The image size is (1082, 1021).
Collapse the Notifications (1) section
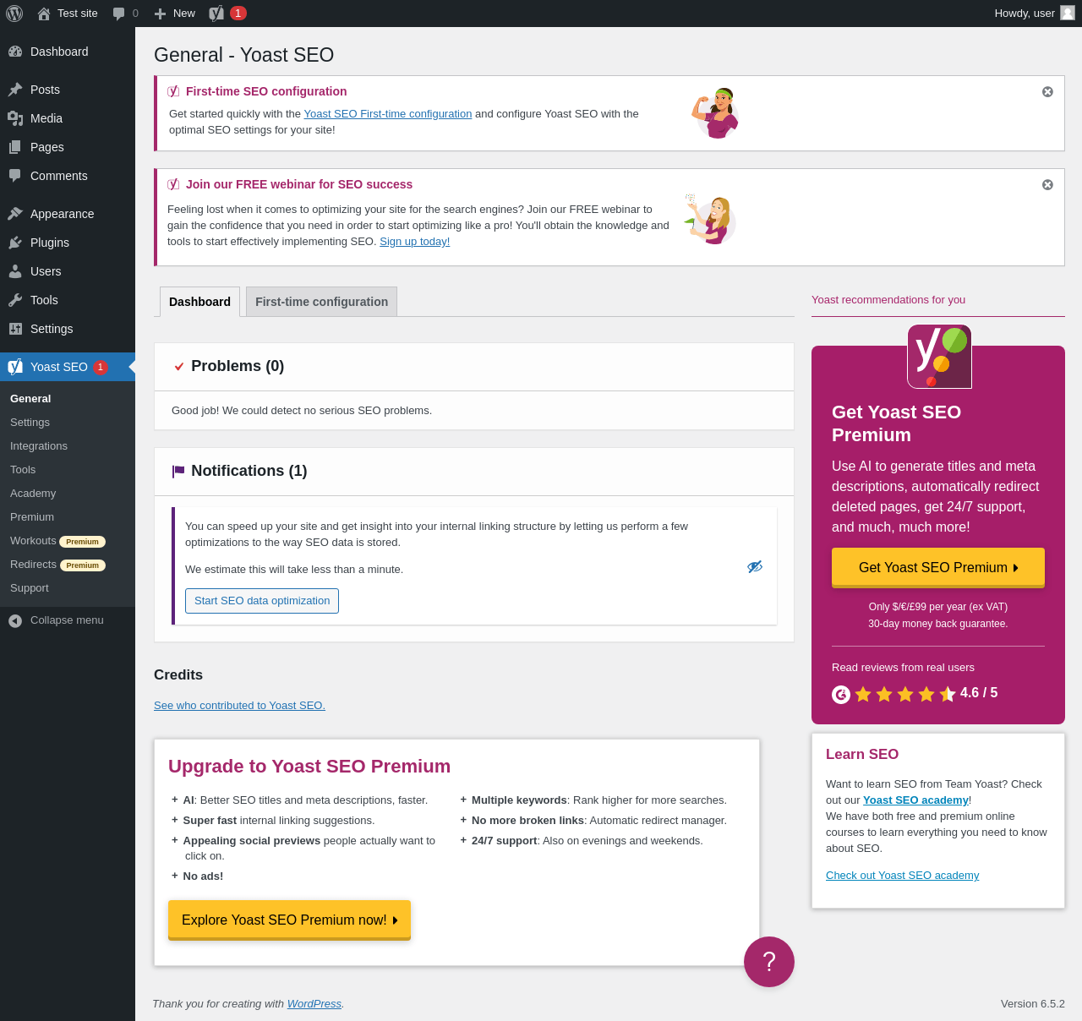coord(474,472)
